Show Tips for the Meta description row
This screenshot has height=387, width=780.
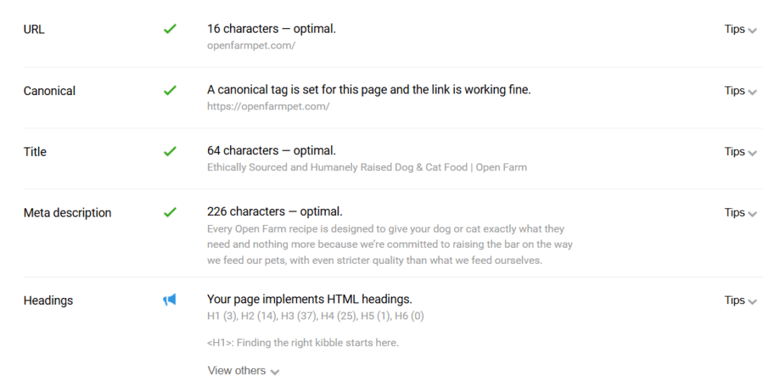[x=740, y=213]
